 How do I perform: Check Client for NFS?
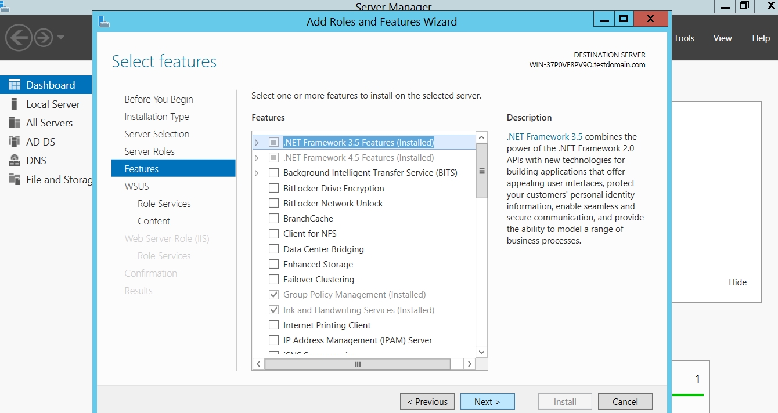273,234
